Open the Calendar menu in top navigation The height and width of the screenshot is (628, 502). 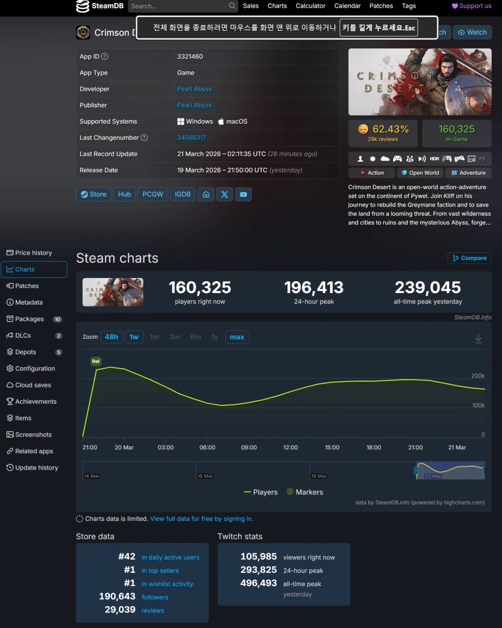[x=347, y=6]
